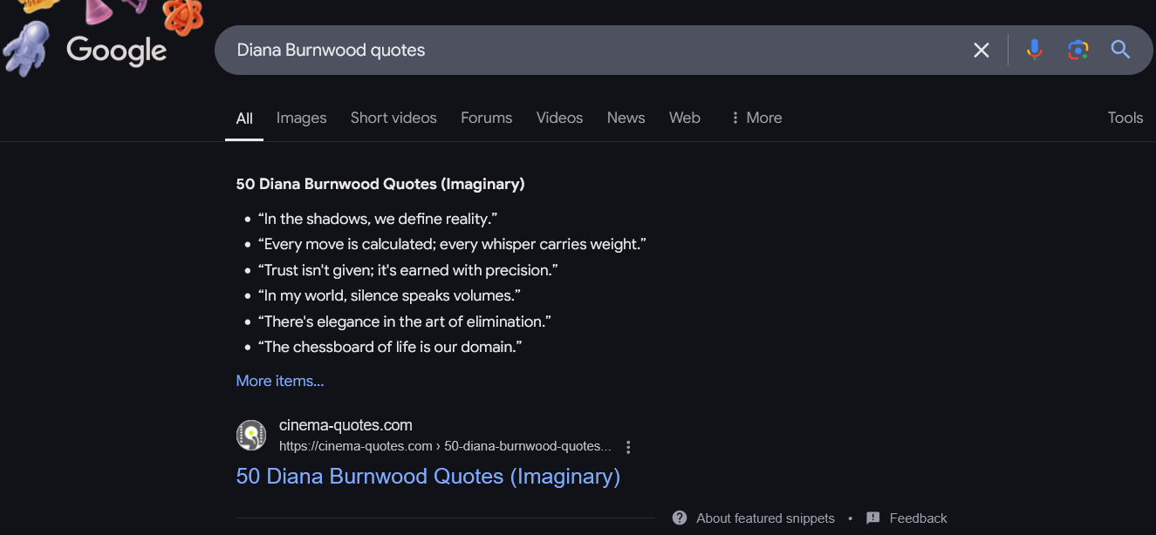Click the magnifying glass search icon

[x=1120, y=51]
